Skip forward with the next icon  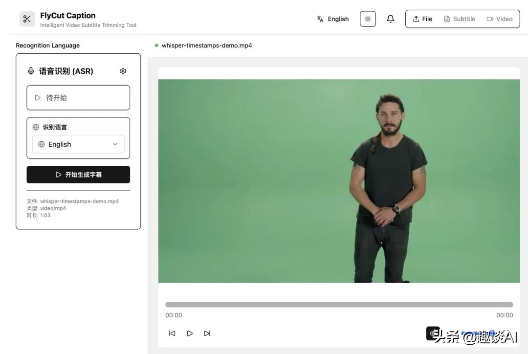coord(207,333)
